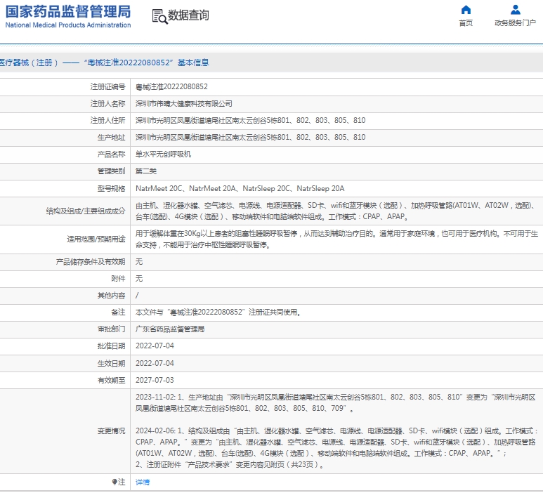This screenshot has width=543, height=493.
Task: Click the 产品储存条件及有效期 label
Action: coord(91,262)
